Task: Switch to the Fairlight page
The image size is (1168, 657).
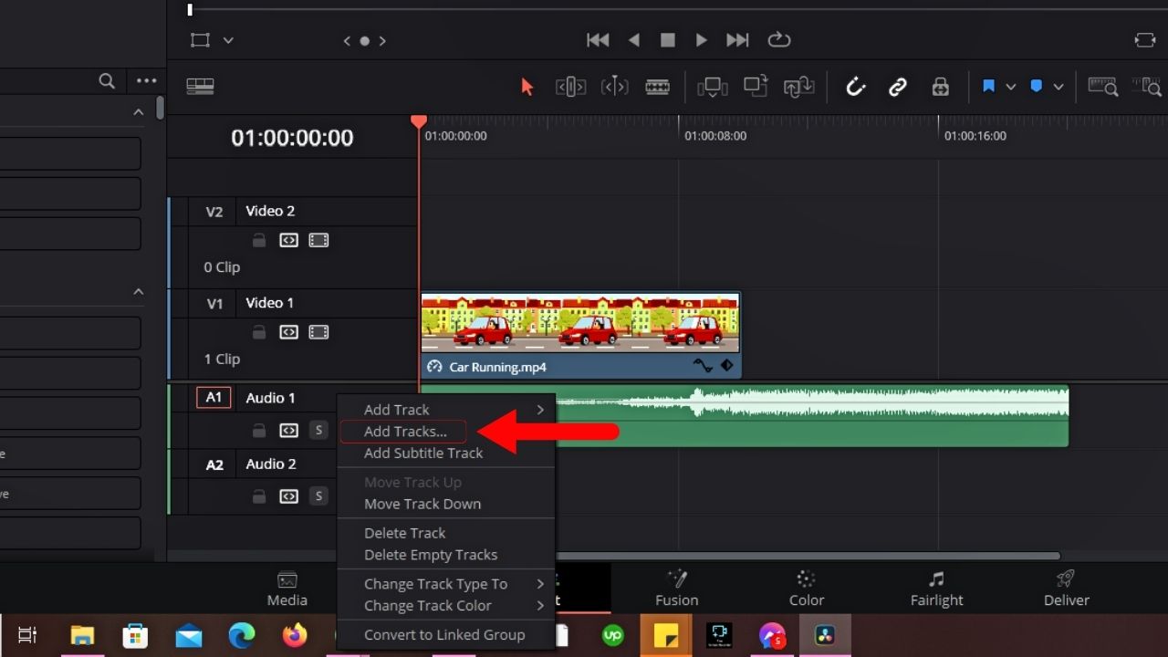Action: point(936,589)
